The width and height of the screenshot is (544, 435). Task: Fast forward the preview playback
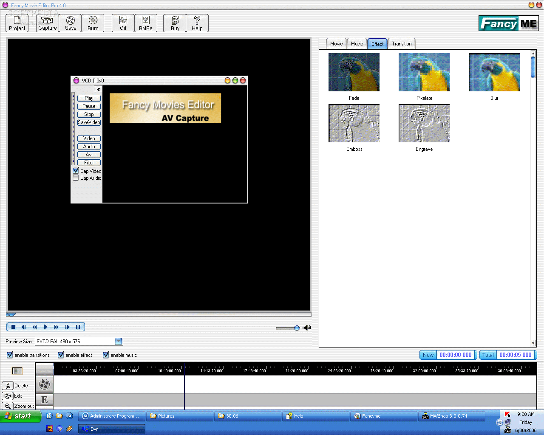coord(57,327)
